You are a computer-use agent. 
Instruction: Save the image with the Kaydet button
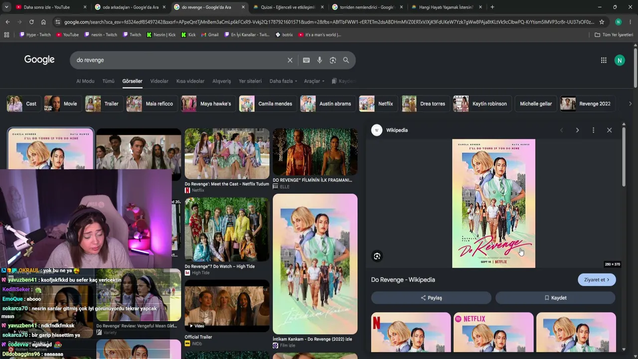[x=555, y=298]
